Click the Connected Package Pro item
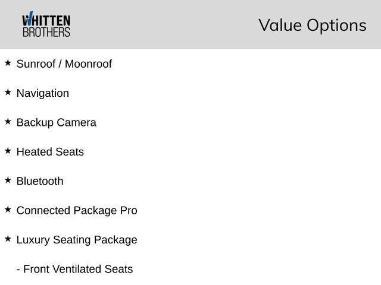Screen dimensions: 381x285 point(77,211)
